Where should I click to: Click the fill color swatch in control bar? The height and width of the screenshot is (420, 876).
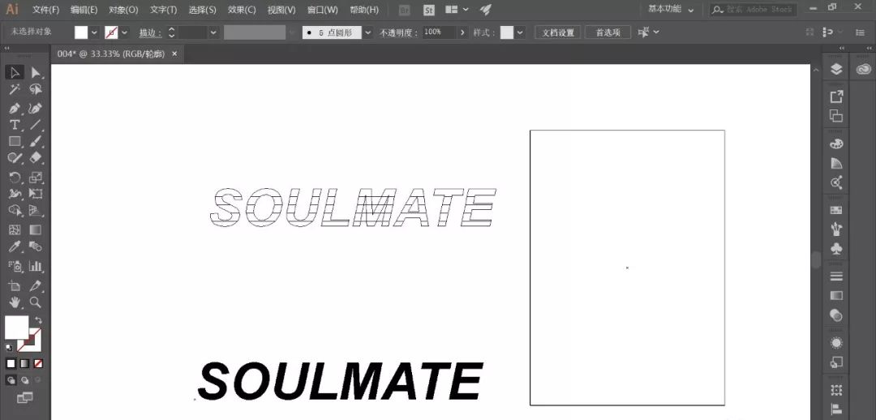[81, 32]
